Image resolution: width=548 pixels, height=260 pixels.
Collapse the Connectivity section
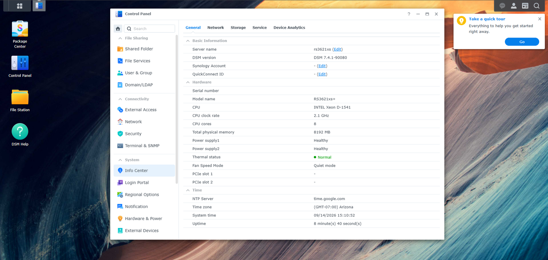click(x=120, y=99)
